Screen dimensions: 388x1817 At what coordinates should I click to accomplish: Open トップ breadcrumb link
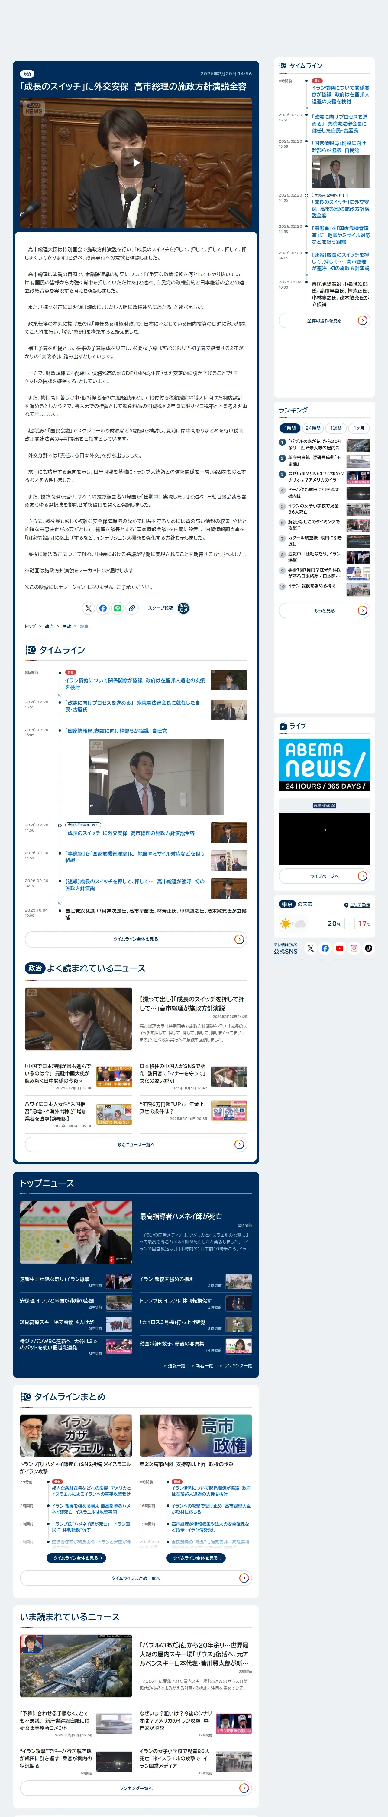[30, 626]
